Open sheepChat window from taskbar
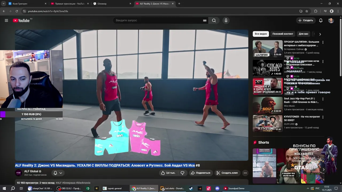 40,188
